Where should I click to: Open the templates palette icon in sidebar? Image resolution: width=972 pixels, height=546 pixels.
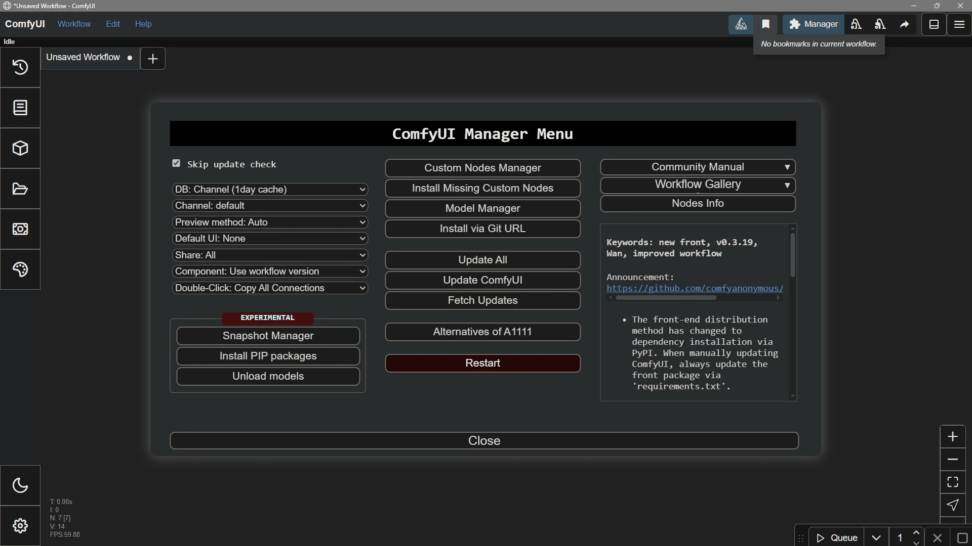(x=20, y=269)
